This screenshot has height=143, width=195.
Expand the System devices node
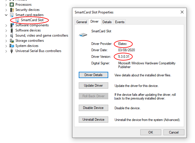pyautogui.click(x=6, y=46)
